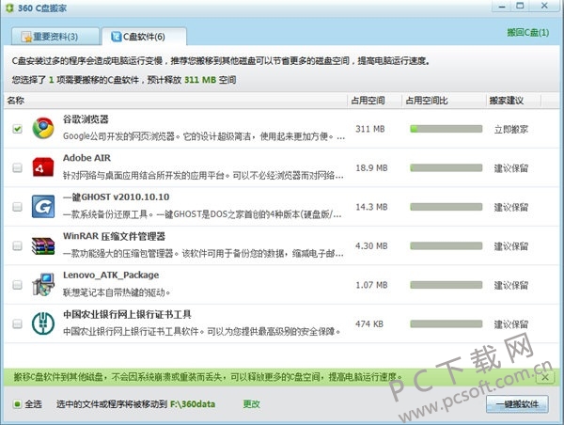Screen dimensions: 564x425
Task: Select the 中国农业银行网上银行证书工具 title
Action: [127, 315]
